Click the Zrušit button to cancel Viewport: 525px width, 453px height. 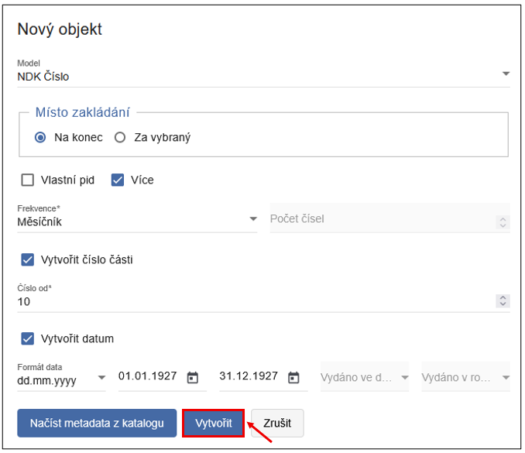click(x=276, y=424)
